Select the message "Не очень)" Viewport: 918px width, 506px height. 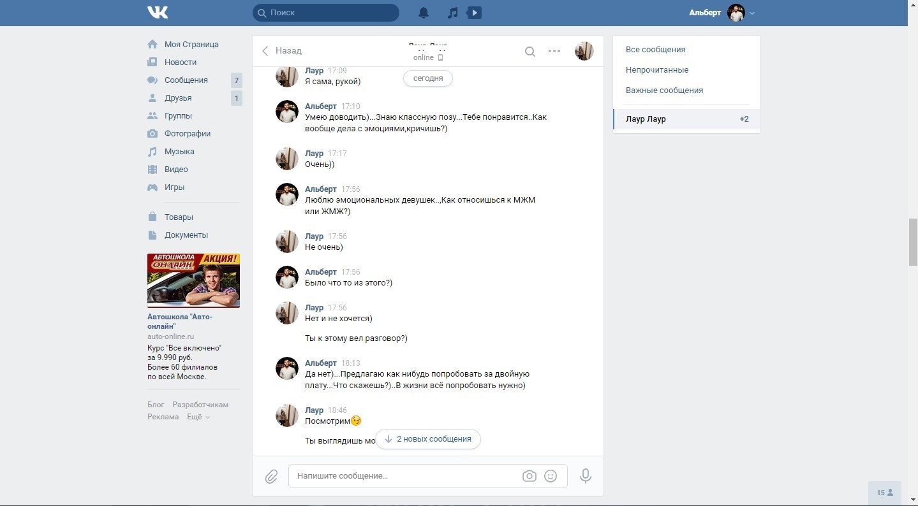point(324,247)
